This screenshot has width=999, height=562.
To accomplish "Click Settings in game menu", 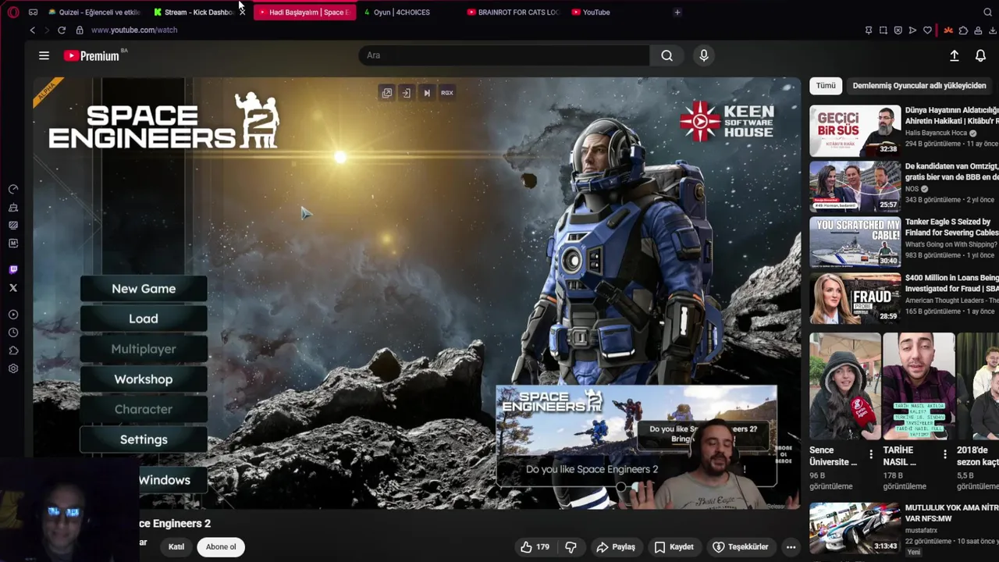I will (x=144, y=439).
